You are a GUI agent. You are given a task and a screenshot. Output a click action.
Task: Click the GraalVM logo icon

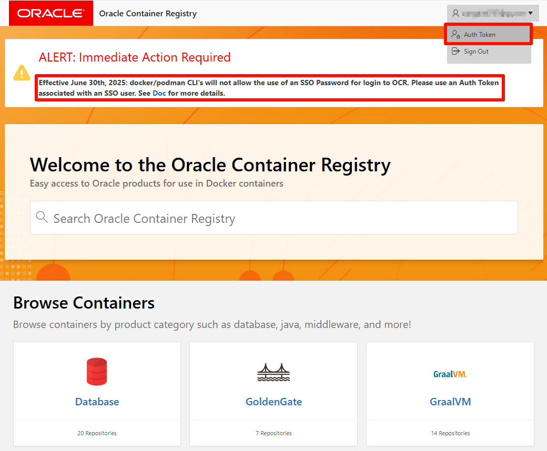[450, 374]
